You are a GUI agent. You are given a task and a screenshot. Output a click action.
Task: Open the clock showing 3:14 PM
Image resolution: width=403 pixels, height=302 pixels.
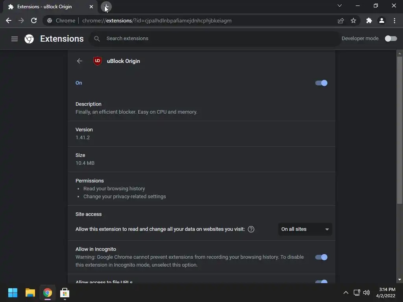386,293
